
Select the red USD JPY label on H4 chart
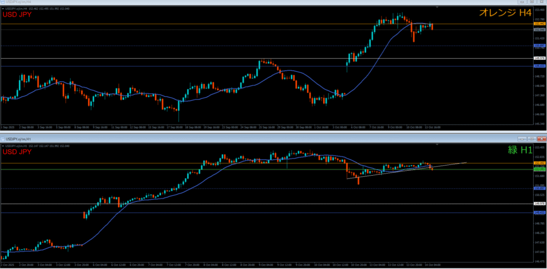click(16, 15)
